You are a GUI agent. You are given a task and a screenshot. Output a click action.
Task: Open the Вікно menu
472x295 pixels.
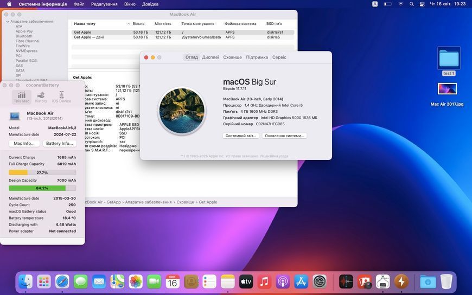(130, 4)
